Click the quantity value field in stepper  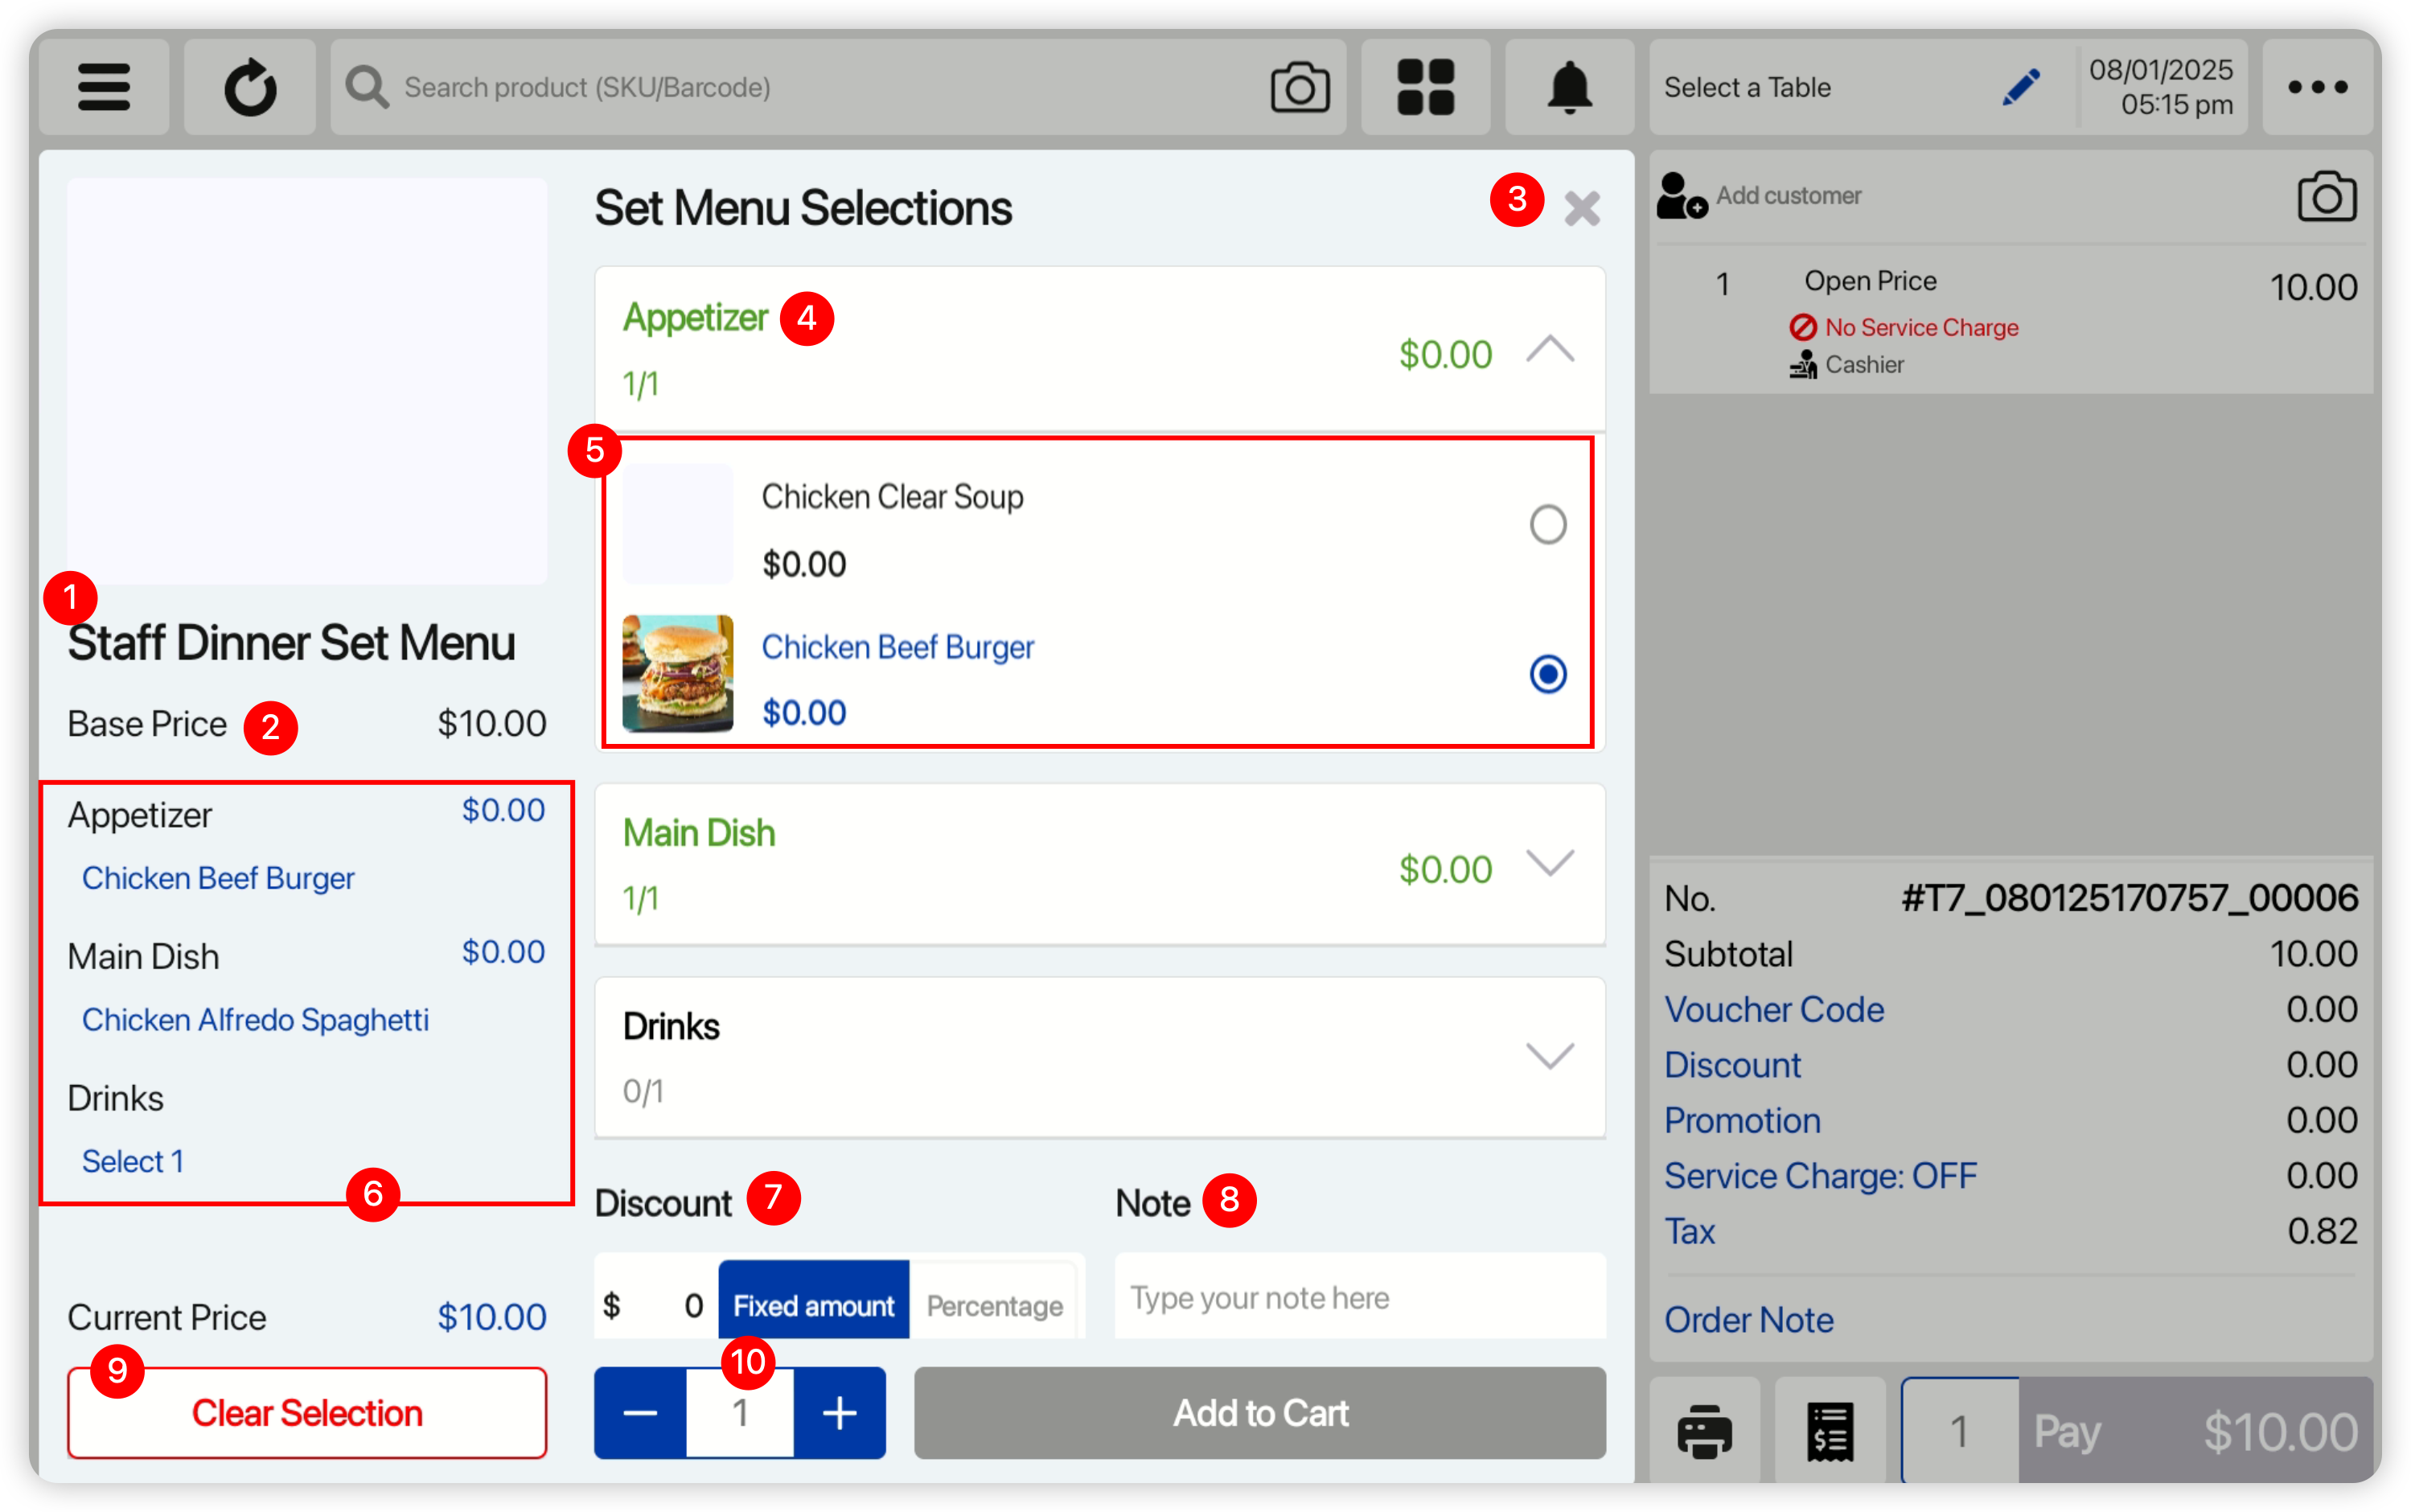pos(740,1413)
